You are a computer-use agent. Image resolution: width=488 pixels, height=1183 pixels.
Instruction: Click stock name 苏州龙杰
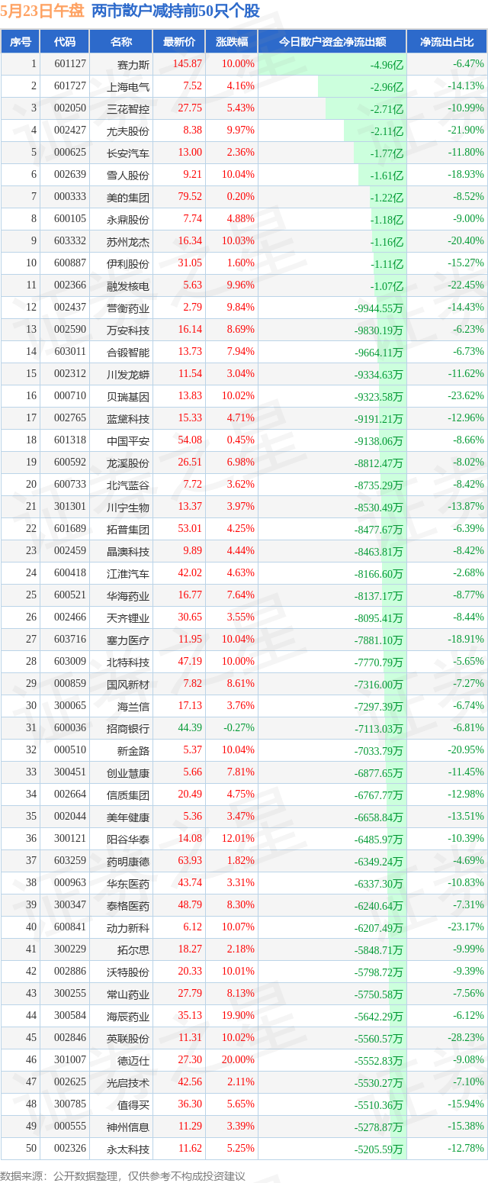coord(129,241)
